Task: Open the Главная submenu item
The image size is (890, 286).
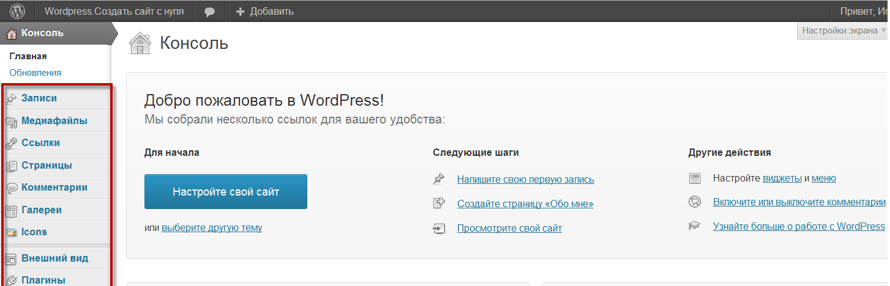Action: click(x=28, y=56)
